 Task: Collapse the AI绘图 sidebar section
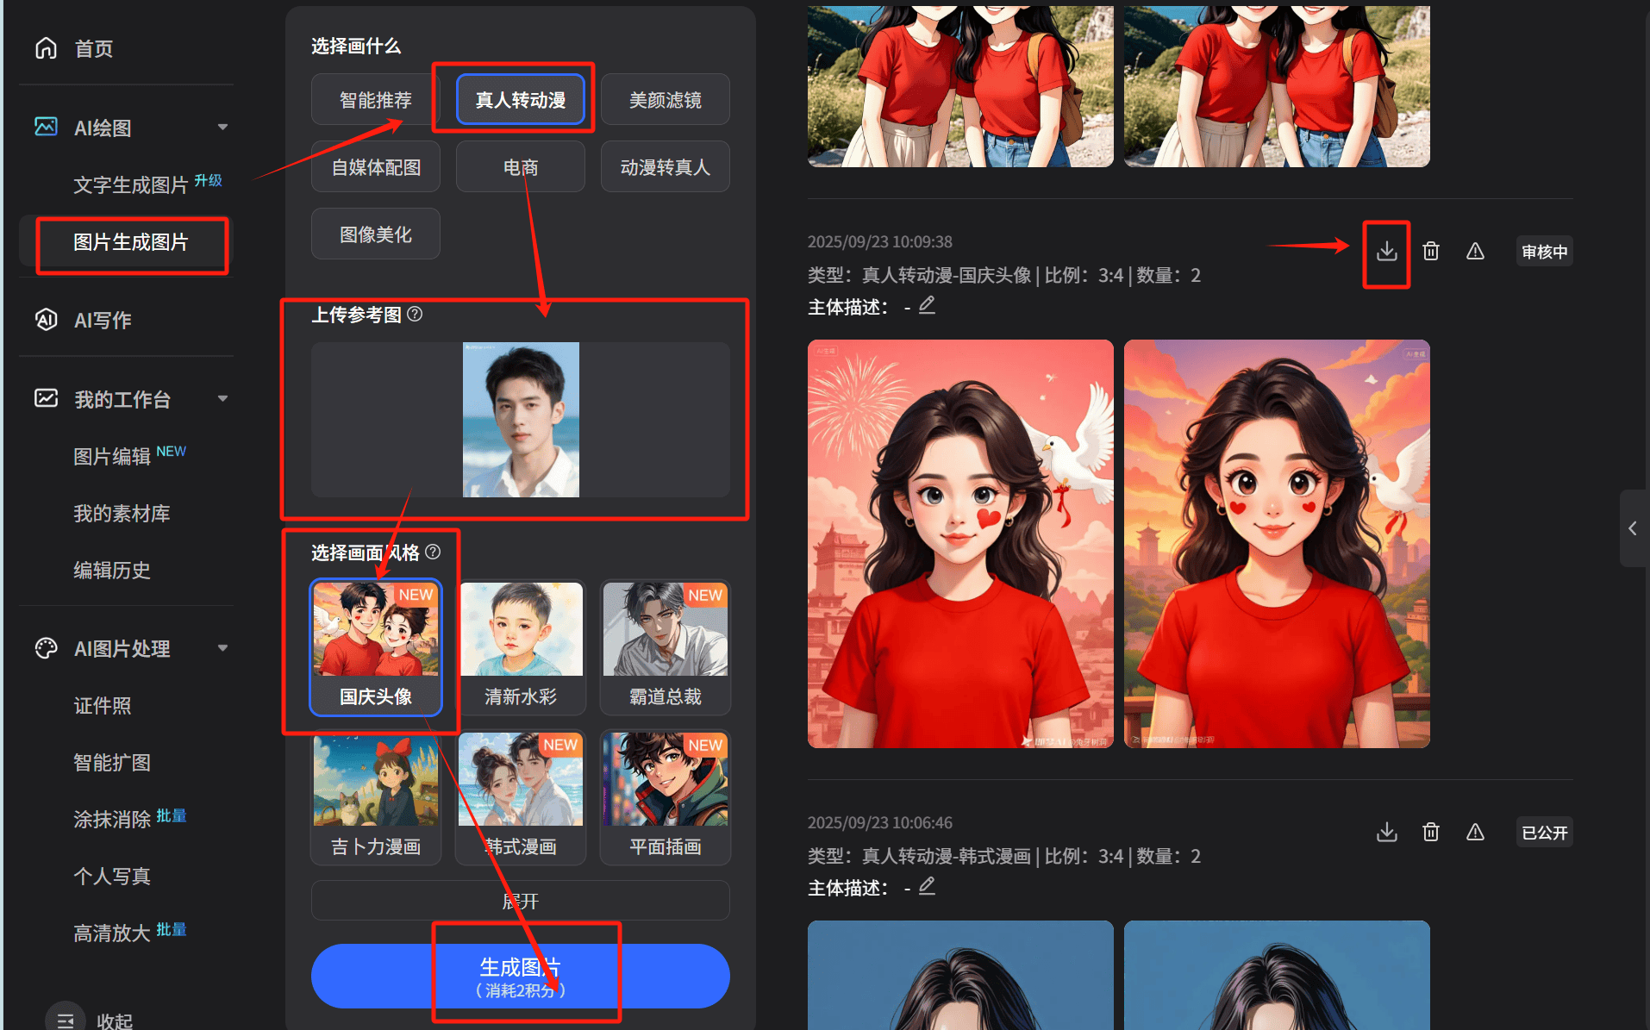coord(222,128)
